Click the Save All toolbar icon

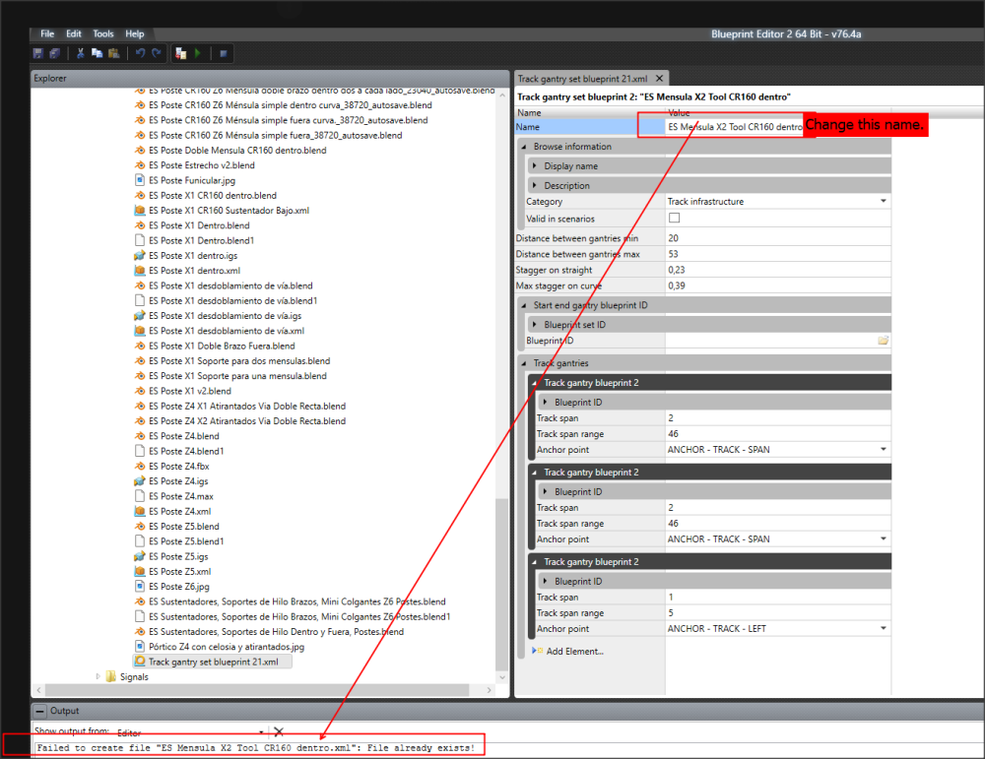[x=54, y=53]
